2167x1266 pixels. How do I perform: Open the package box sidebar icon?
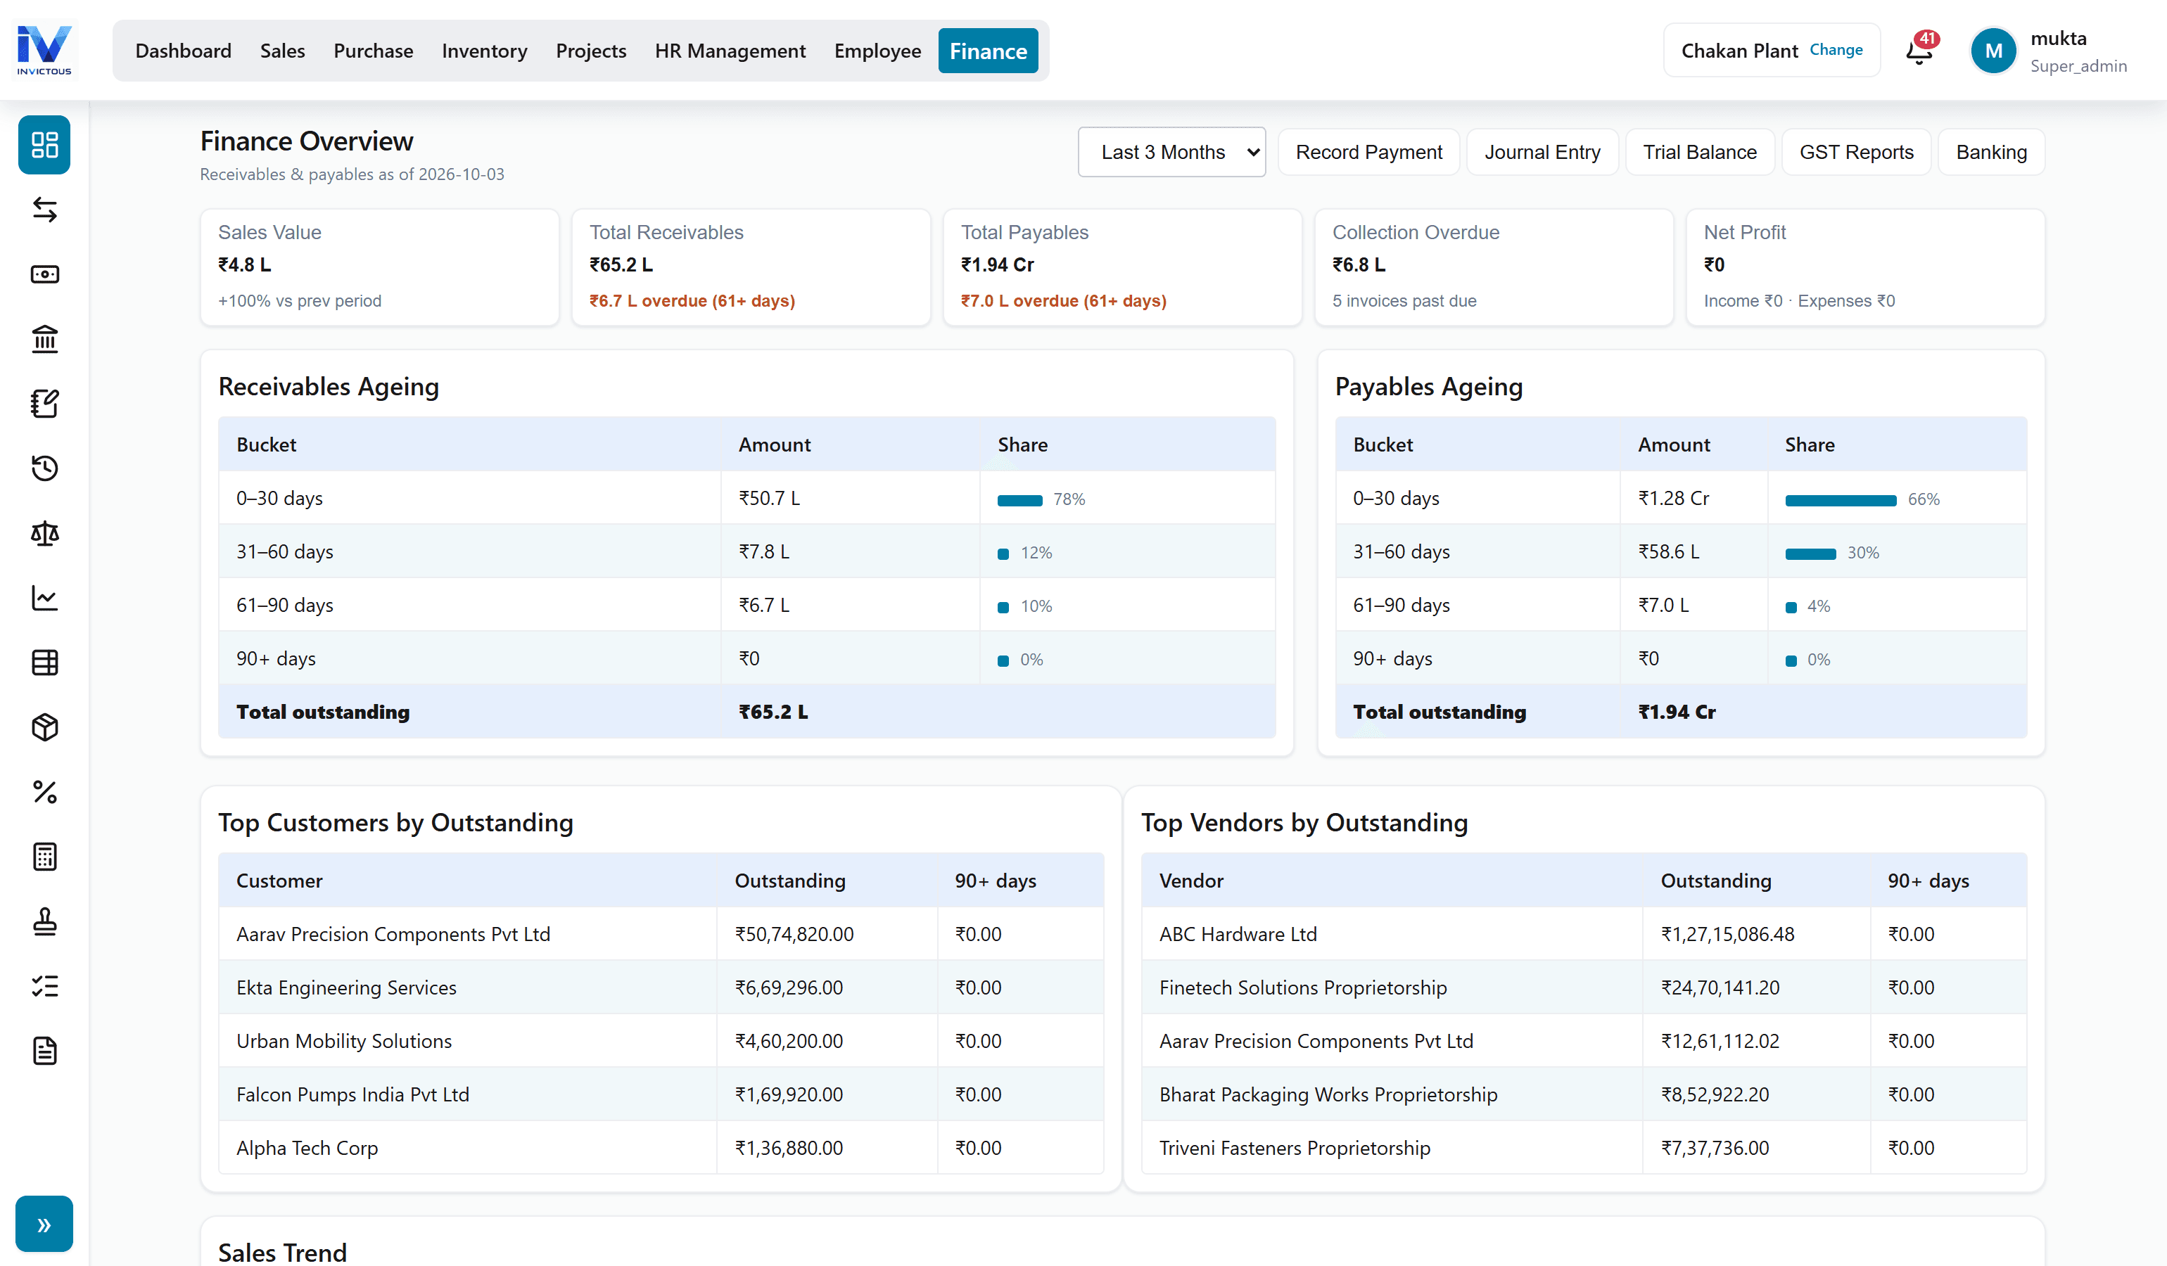coord(44,727)
